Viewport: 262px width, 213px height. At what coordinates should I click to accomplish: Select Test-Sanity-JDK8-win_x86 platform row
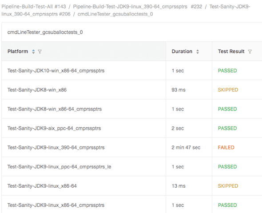[x=132, y=90]
